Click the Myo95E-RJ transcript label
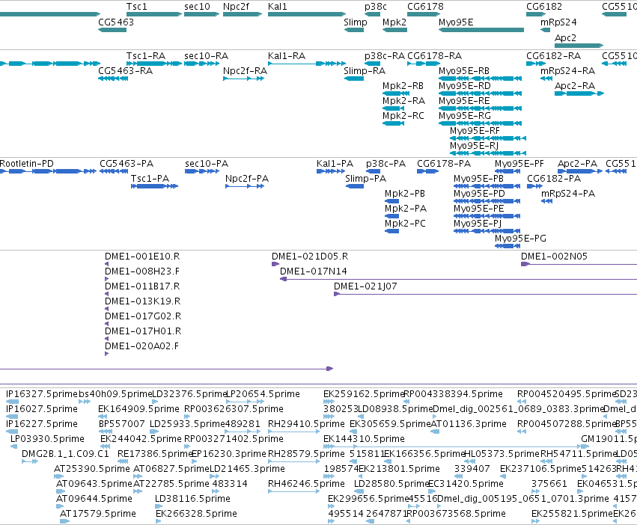 click(x=474, y=146)
